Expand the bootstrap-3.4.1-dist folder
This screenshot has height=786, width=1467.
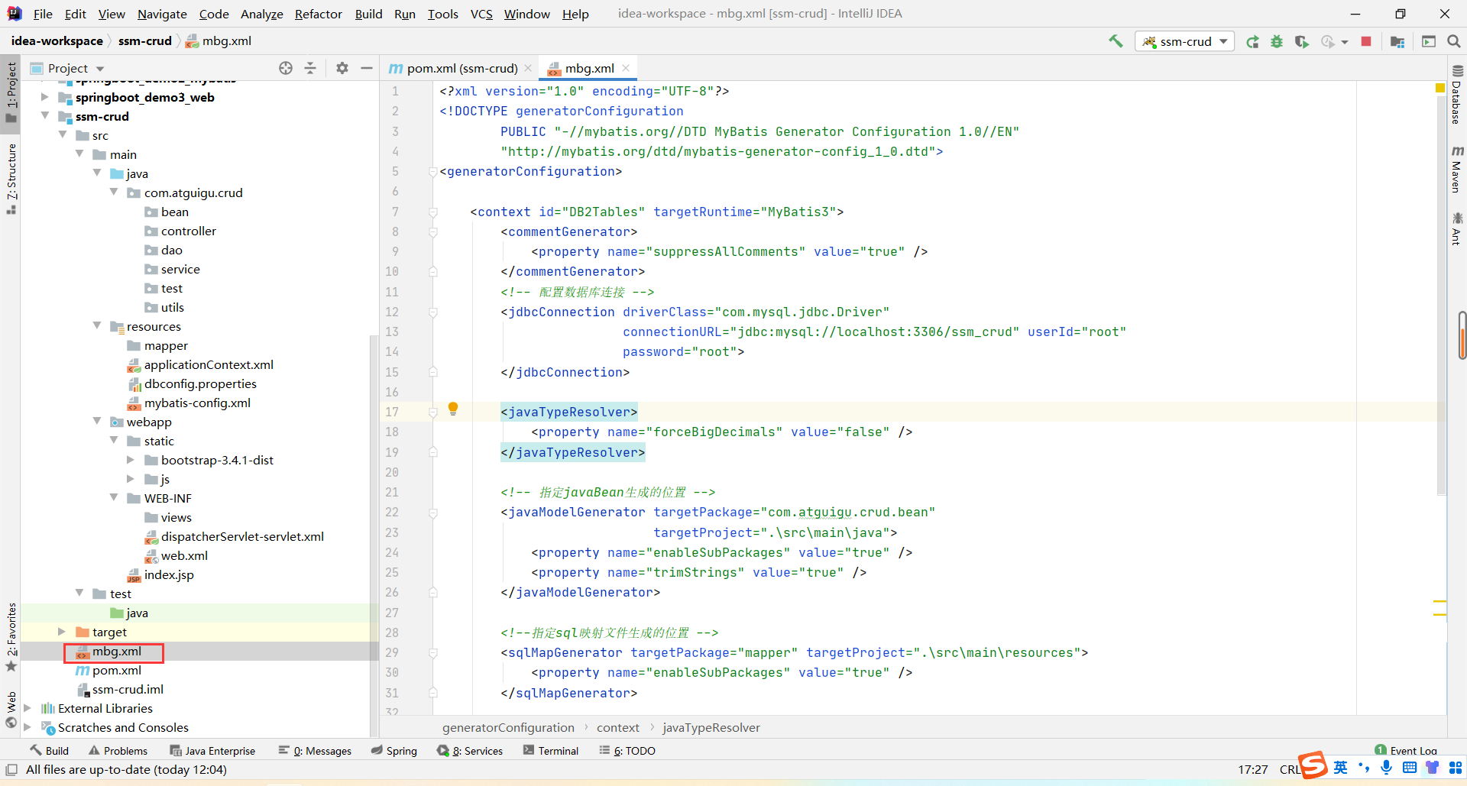[131, 460]
